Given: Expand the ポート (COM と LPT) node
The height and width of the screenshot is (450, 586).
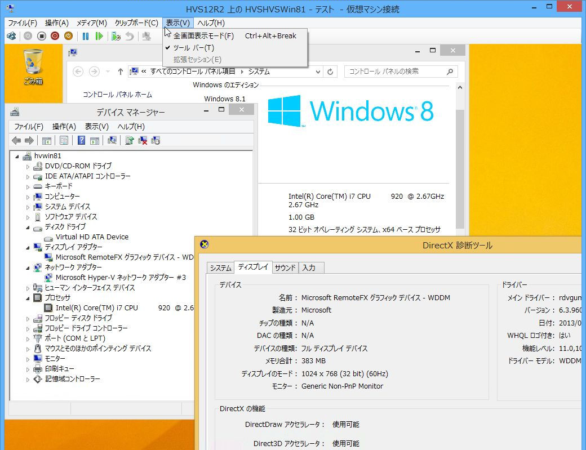Looking at the screenshot, I should tap(28, 339).
